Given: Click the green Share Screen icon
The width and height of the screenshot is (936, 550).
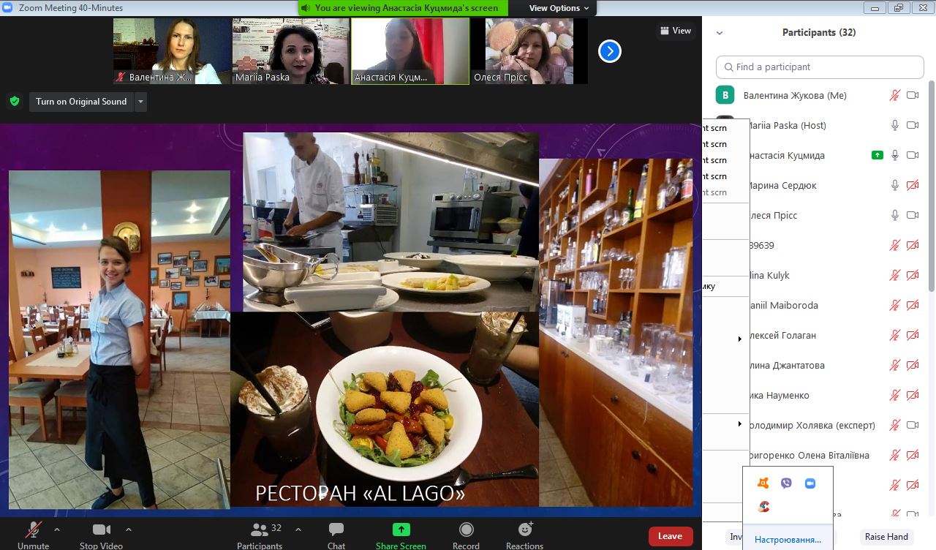Looking at the screenshot, I should coord(401,530).
